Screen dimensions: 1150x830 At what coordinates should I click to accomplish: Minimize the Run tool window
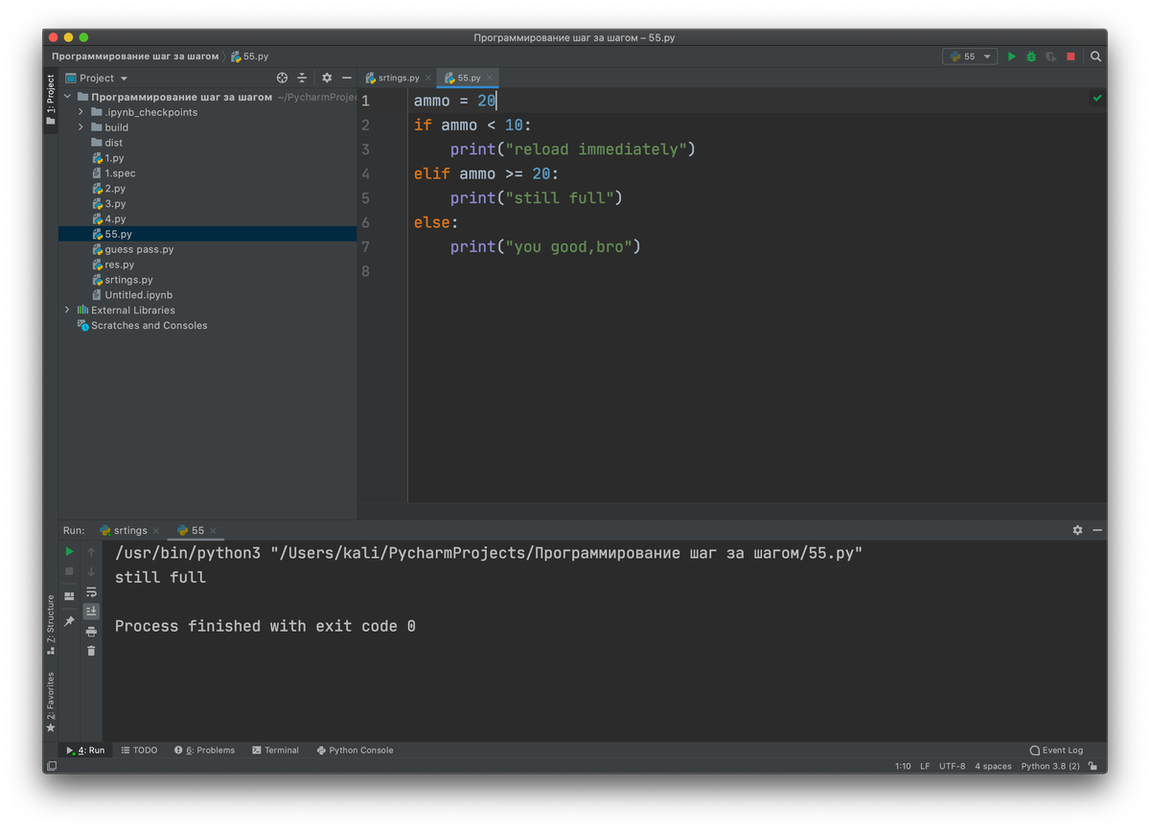[1097, 530]
